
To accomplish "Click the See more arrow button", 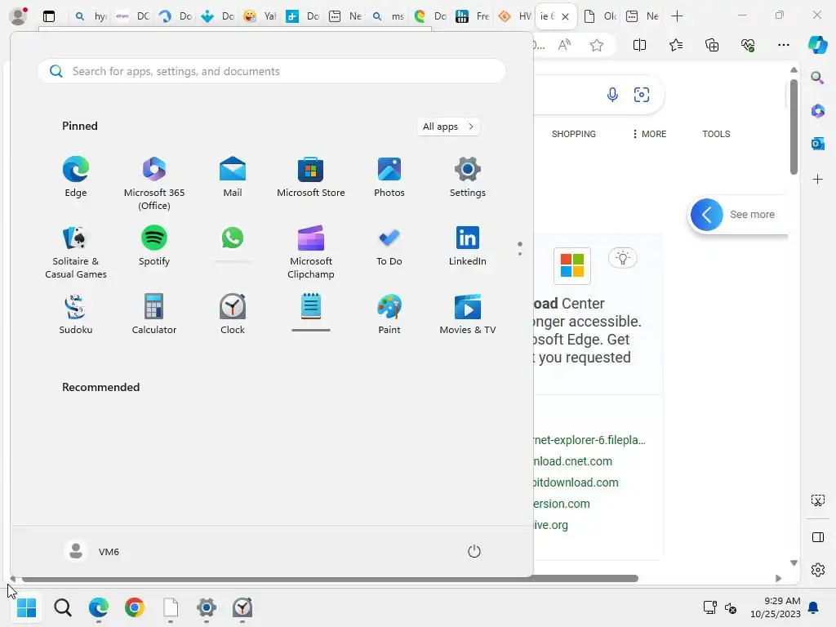I will pyautogui.click(x=706, y=215).
